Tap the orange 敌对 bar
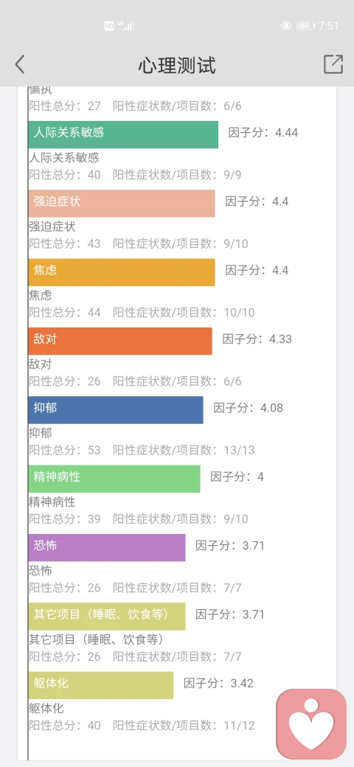354x767 pixels. [x=120, y=341]
